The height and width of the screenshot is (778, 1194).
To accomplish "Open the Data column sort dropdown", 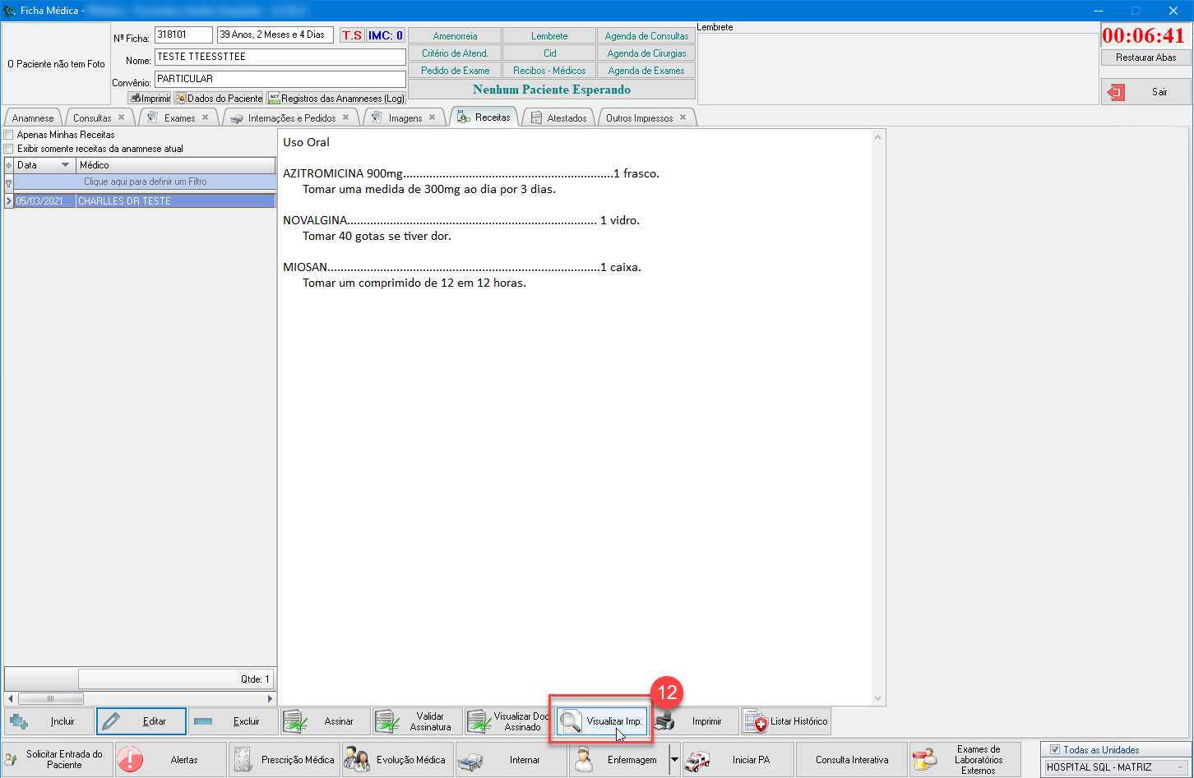I will click(x=66, y=165).
